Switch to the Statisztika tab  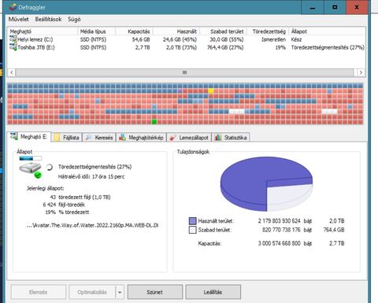point(231,138)
